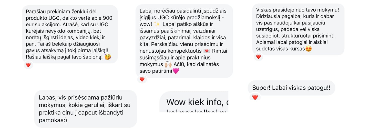Click heart reaction under 'Viskas prasidejo' message
The height and width of the screenshot is (140, 369).
(x=258, y=57)
